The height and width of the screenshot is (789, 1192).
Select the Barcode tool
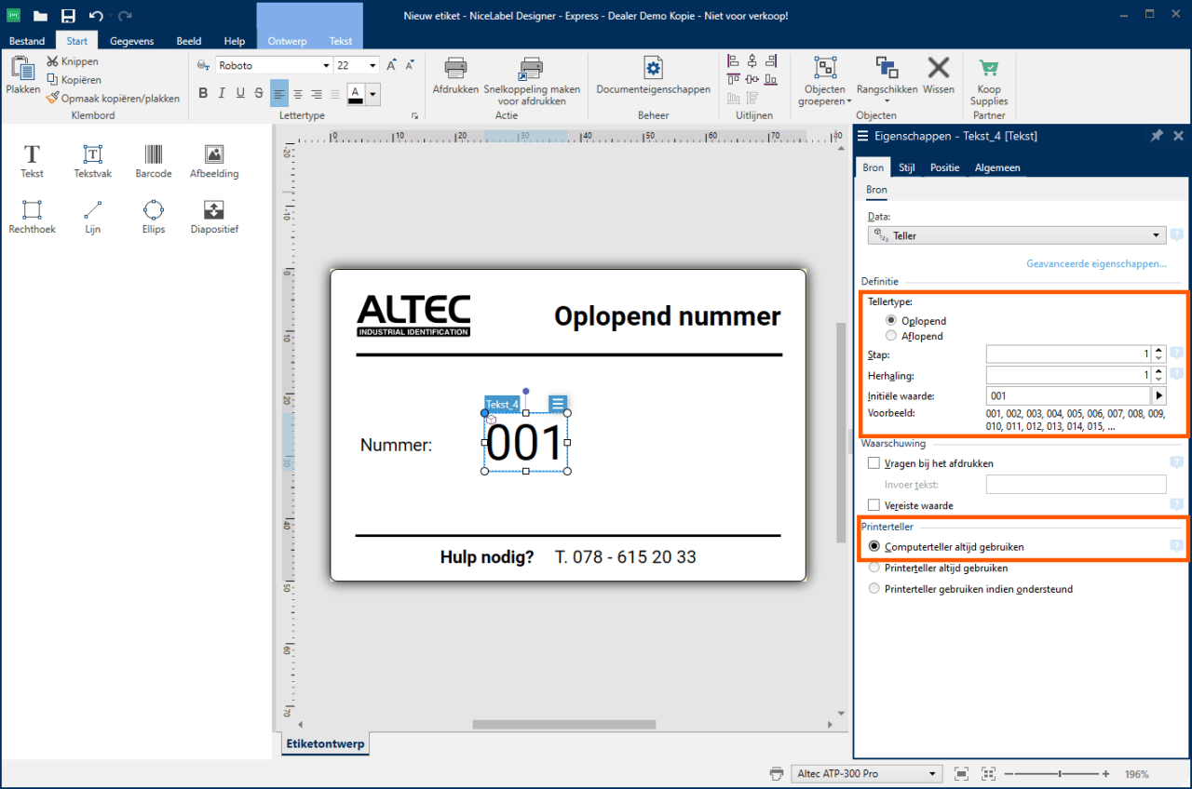coord(154,161)
